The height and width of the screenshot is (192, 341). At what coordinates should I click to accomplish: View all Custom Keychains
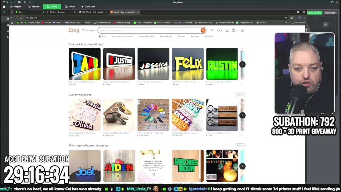[240, 95]
